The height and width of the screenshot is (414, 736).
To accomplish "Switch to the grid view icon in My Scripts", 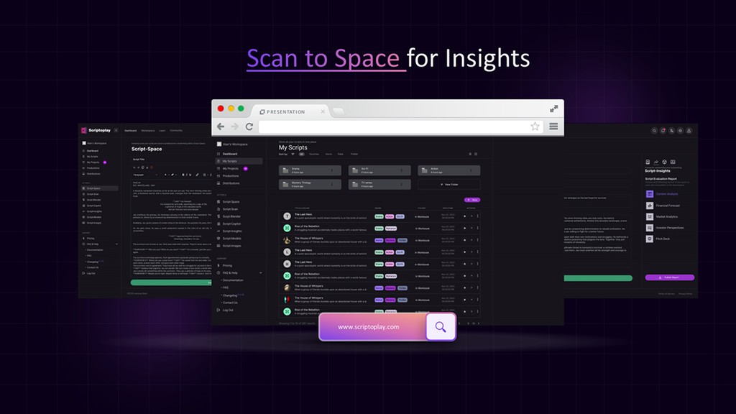I will point(476,154).
